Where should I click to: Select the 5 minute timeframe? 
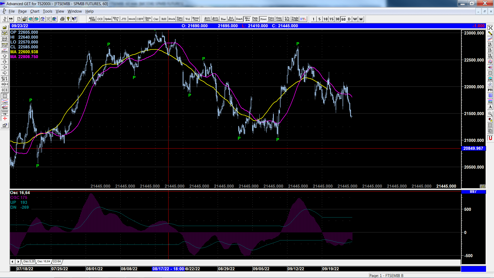(x=320, y=19)
